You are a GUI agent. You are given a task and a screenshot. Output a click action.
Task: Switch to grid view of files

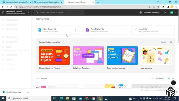169,79
